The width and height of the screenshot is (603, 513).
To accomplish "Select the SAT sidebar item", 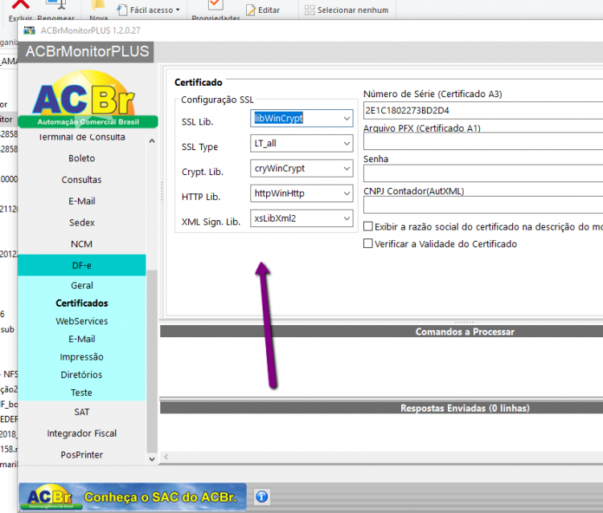I will point(81,412).
